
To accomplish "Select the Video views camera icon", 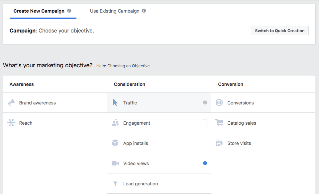I will click(115, 163).
